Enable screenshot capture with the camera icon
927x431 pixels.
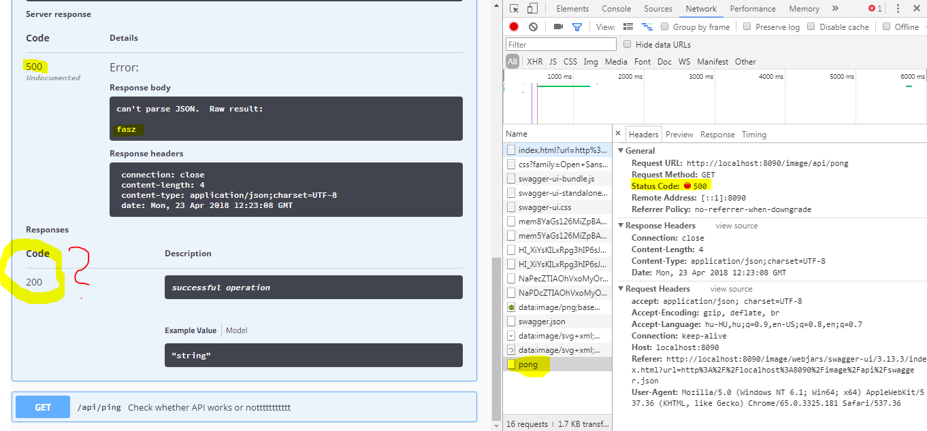558,27
